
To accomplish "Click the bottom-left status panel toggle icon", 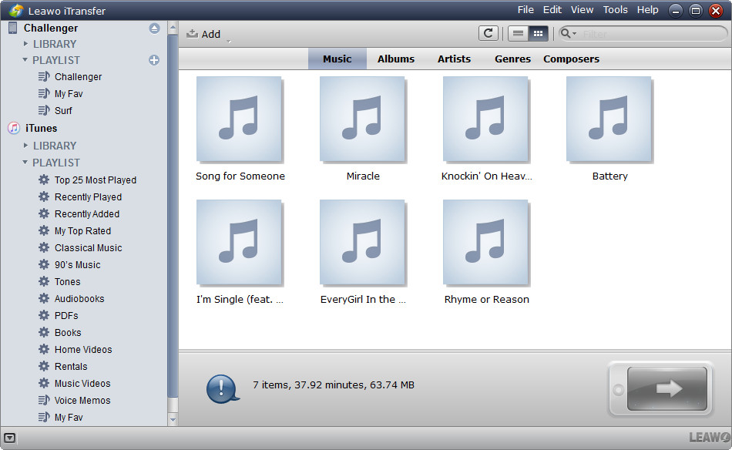I will click(10, 438).
